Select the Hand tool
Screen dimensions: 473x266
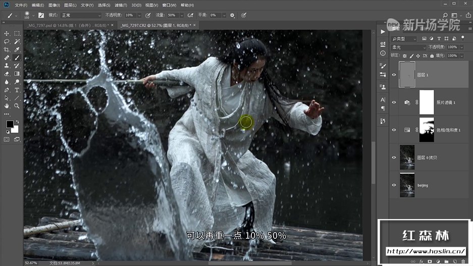point(7,106)
